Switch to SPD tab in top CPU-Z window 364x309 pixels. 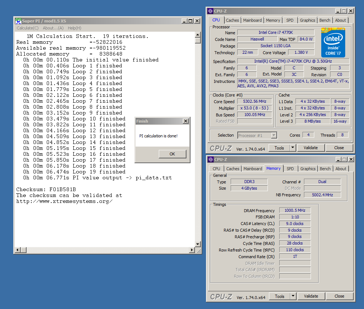click(x=290, y=20)
